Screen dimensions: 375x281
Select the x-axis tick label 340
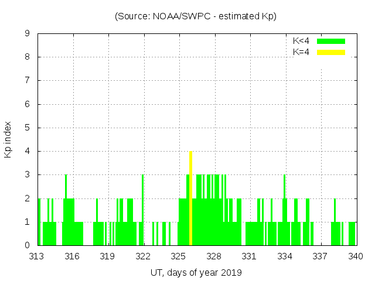coord(356,256)
